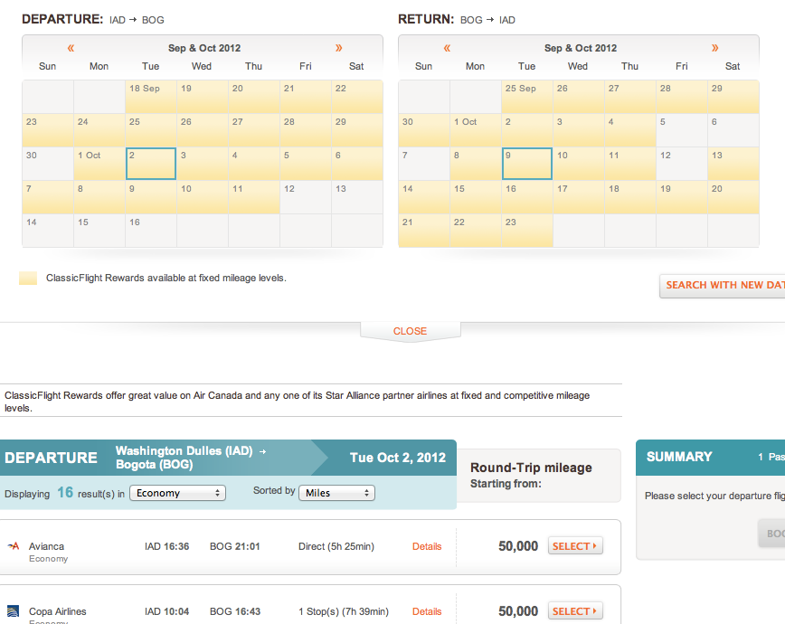The height and width of the screenshot is (624, 785).
Task: Pick 1 Oct in the Departure calendar
Action: (99, 164)
